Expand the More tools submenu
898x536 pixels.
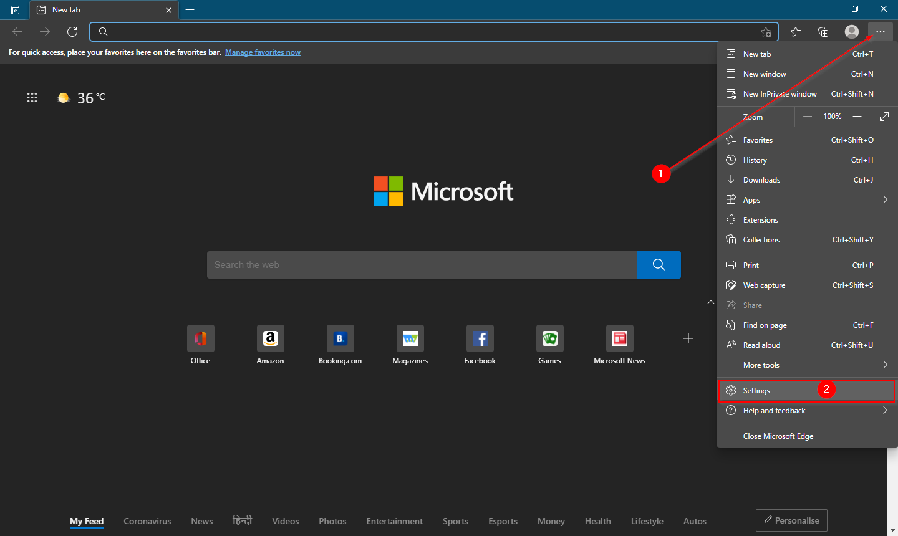pyautogui.click(x=808, y=365)
